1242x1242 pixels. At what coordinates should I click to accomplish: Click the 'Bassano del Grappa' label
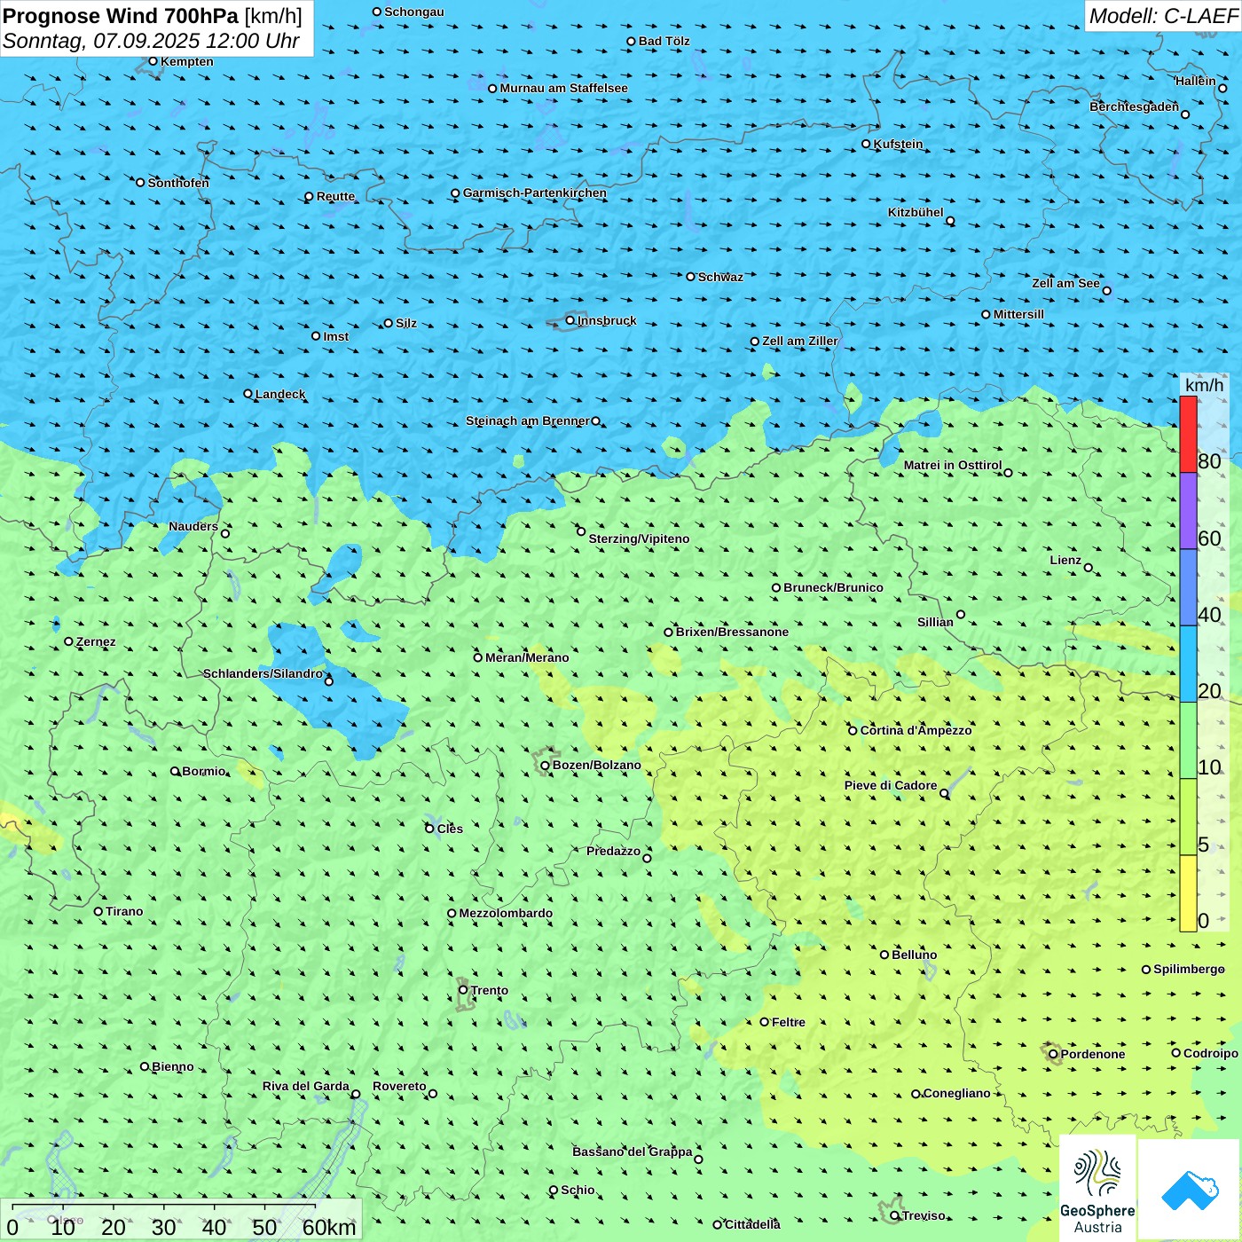pyautogui.click(x=633, y=1152)
